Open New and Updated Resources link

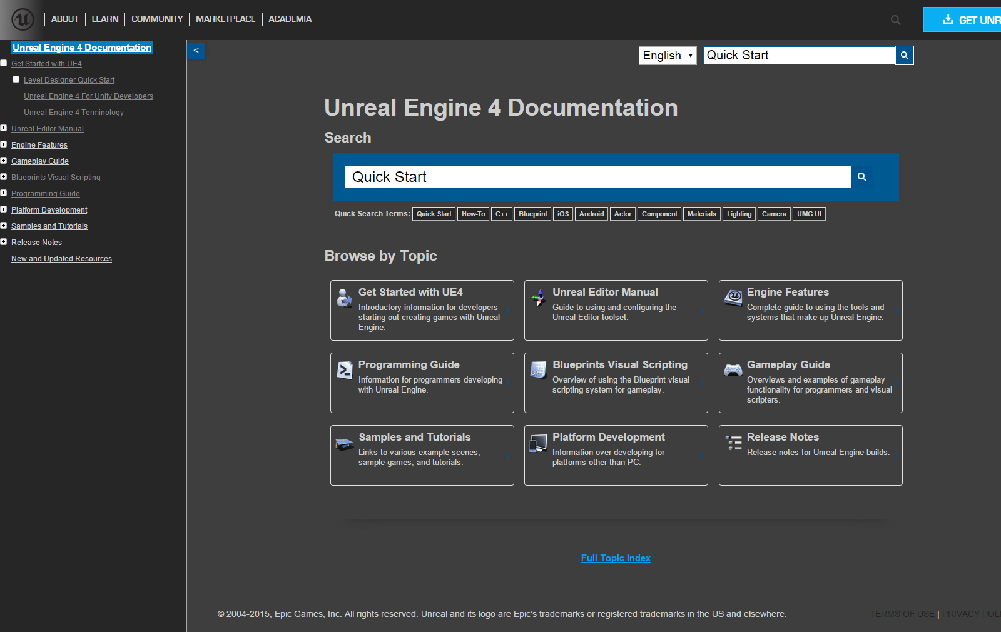pos(61,259)
